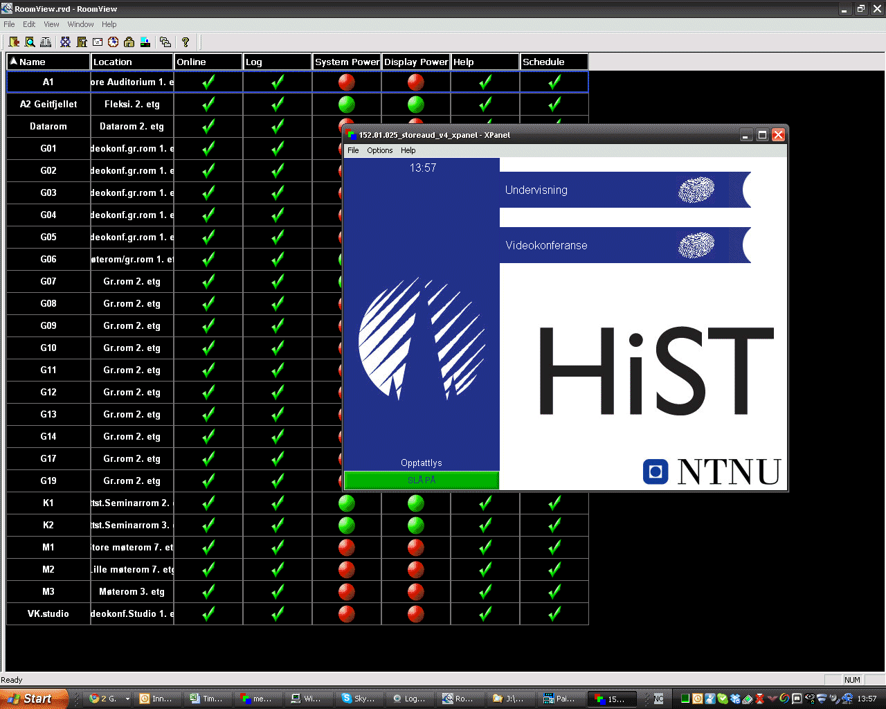Viewport: 886px width, 709px height.
Task: Open the RoomView Edit menu
Action: [29, 24]
